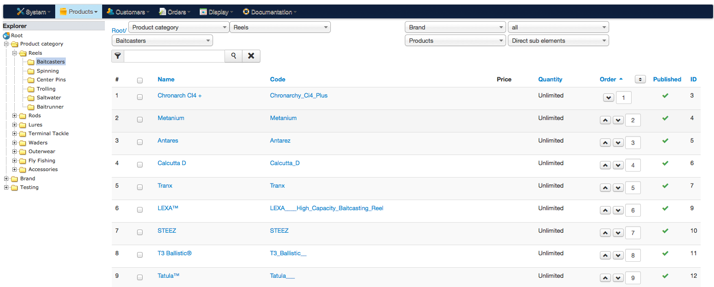Open the System menu
714x287 pixels.
(x=34, y=12)
